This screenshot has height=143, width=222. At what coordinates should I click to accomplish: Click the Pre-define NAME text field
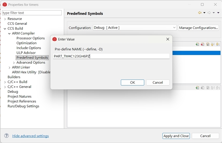pyautogui.click(x=111, y=56)
